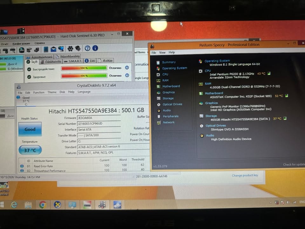The width and height of the screenshot is (305, 229).
Task: Select Storage in the Speccy sidebar
Action: [168, 98]
